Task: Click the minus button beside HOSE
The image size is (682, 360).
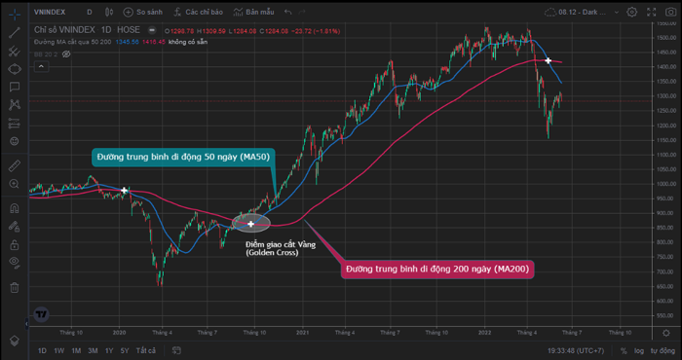Action: [151, 30]
